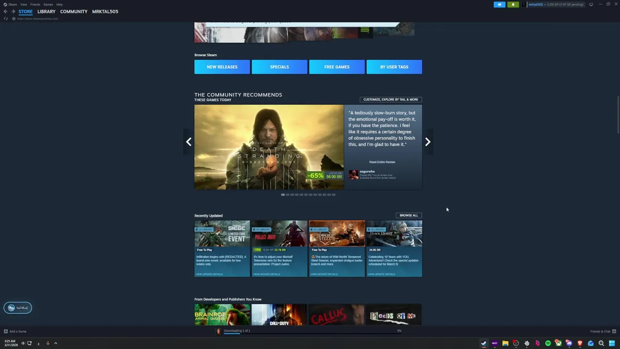620x349 pixels.
Task: Click the NEW RELEASES button
Action: (x=222, y=67)
